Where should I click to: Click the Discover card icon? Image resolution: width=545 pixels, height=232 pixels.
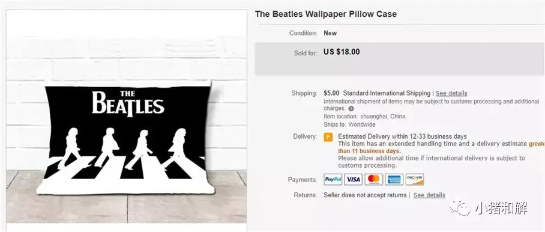point(415,180)
